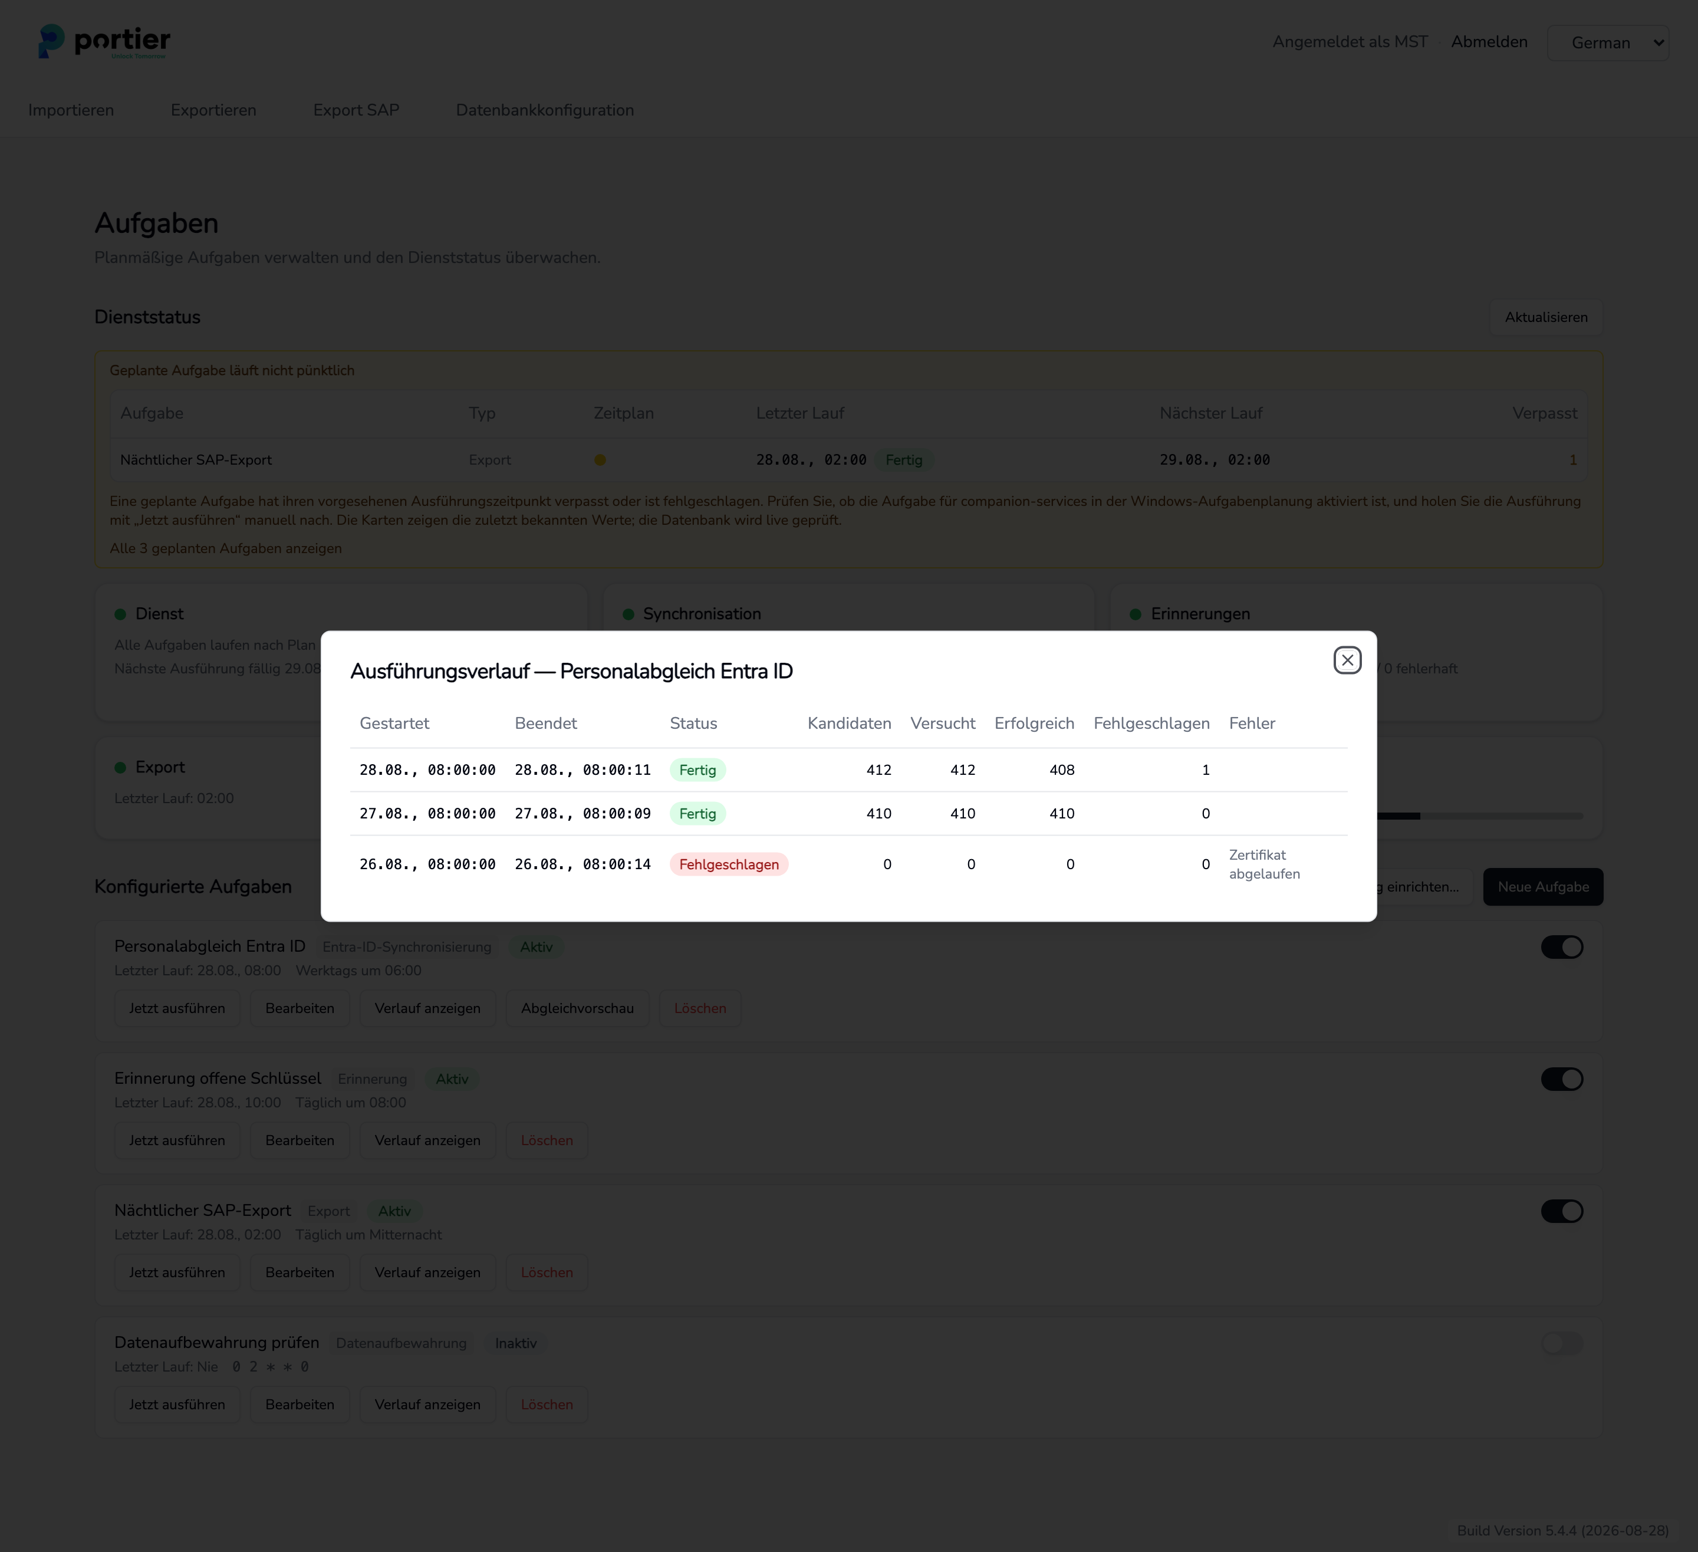Click the Nächtlicher SAP-Export row in Dienststatus
Viewport: 1698px width, 1552px height.
tap(848, 460)
